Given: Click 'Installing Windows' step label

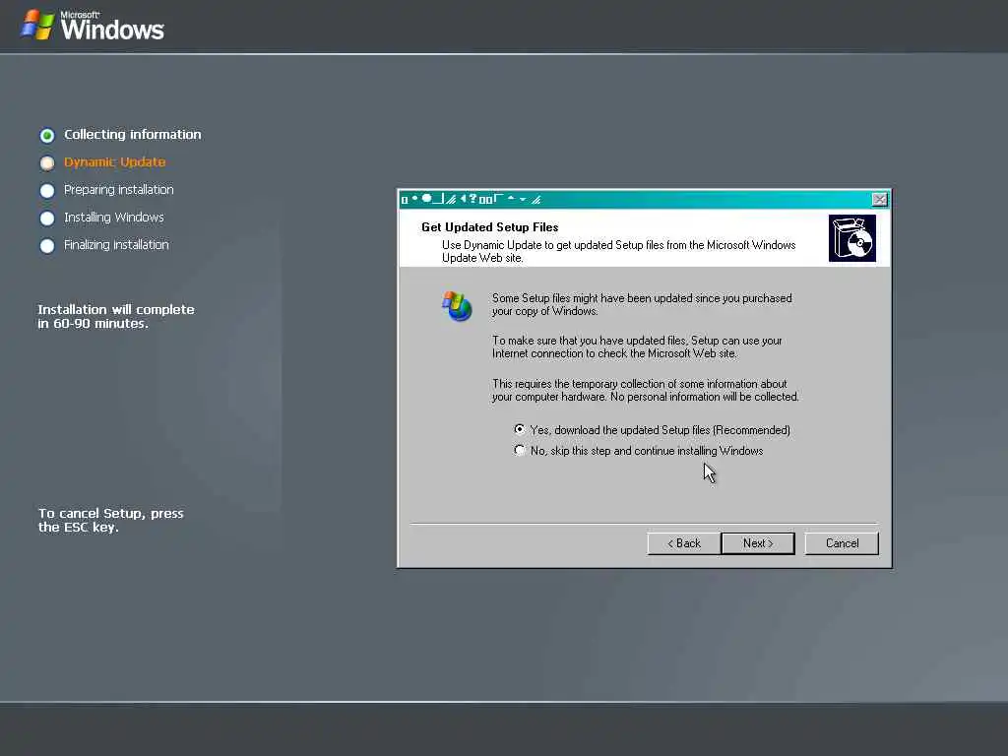Looking at the screenshot, I should pos(114,218).
